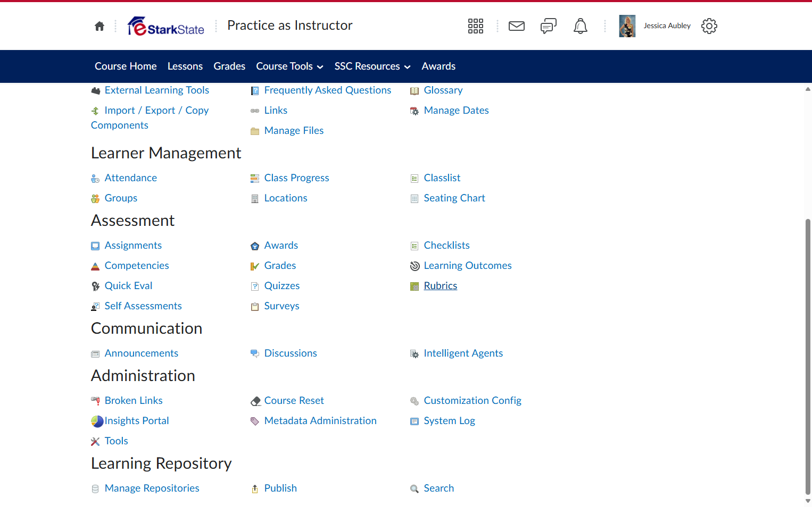Open the Intelligent Agents link
The image size is (812, 507).
pyautogui.click(x=463, y=353)
